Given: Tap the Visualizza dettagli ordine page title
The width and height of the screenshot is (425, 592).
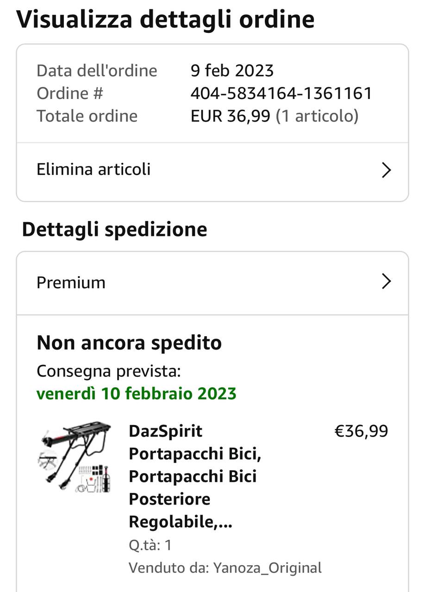Looking at the screenshot, I should [165, 19].
